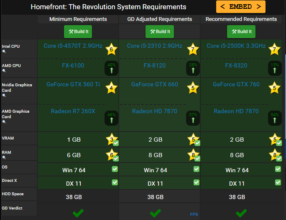The width and height of the screenshot is (286, 220).
Task: Open Radeon HD 7870 in GD Adjusted column
Action: tap(154, 111)
